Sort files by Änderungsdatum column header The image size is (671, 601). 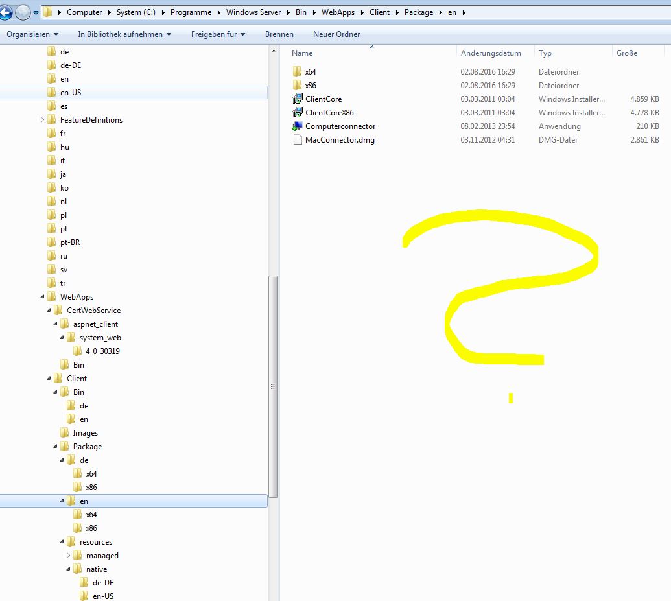click(491, 53)
